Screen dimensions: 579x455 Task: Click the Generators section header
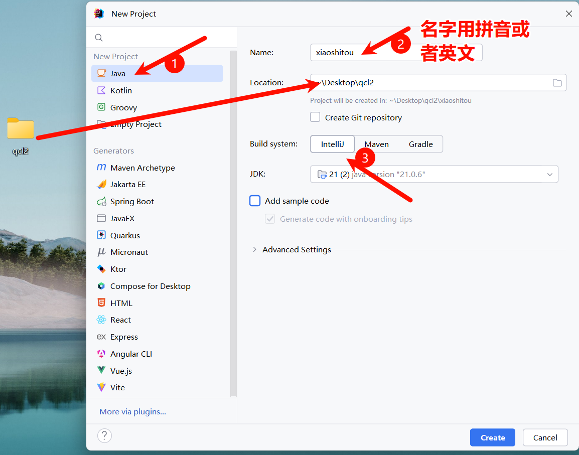113,150
